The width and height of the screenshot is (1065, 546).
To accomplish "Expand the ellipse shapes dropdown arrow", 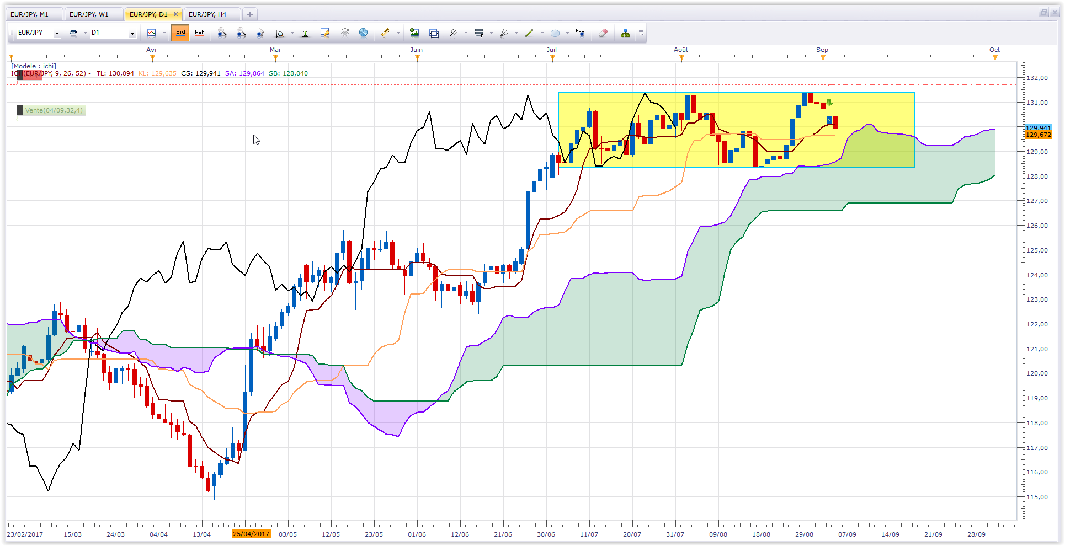I will pyautogui.click(x=567, y=33).
